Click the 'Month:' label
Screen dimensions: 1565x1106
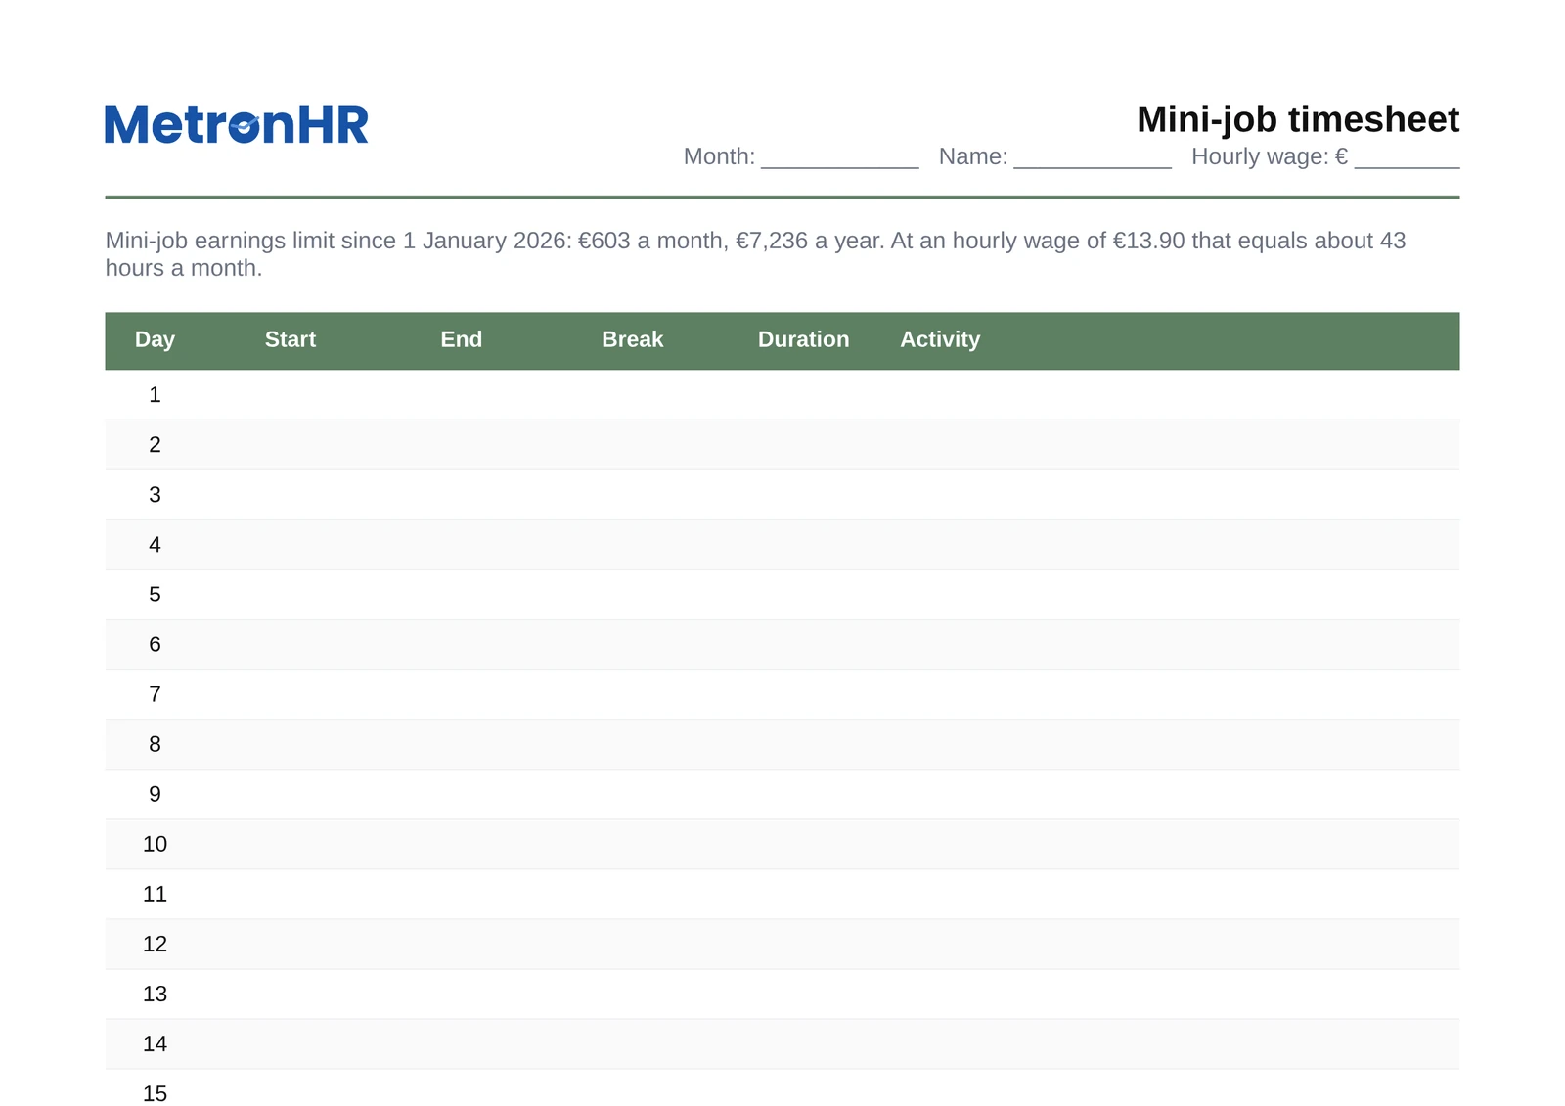click(719, 156)
